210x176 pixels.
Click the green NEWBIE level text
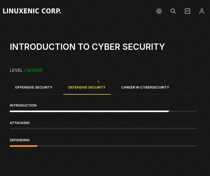35,70
